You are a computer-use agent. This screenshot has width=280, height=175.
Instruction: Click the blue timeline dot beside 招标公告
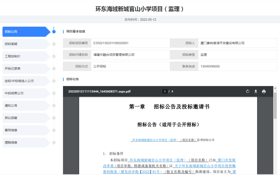click(x=54, y=32)
